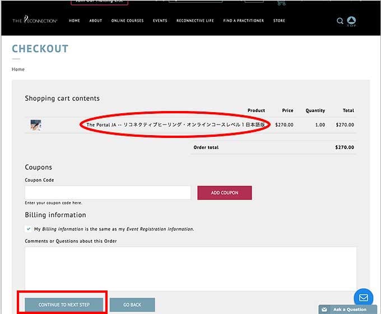381x314 pixels.
Task: Click the Shopping cart contents heading
Action: tap(62, 98)
